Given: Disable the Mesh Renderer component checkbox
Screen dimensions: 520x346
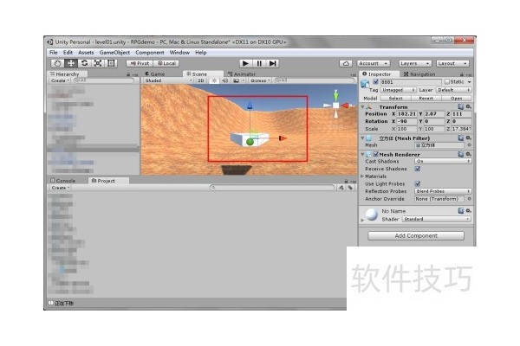Looking at the screenshot, I should (376, 154).
